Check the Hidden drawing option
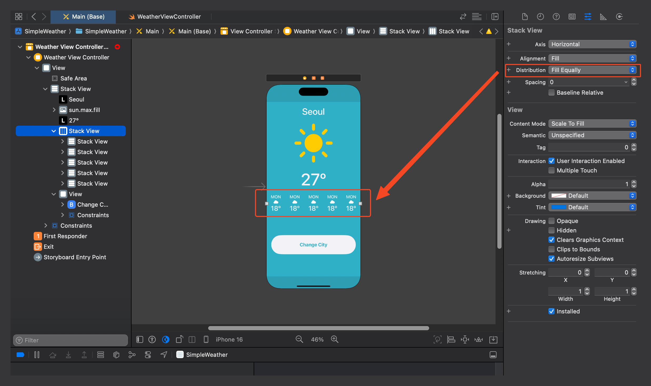 tap(552, 230)
